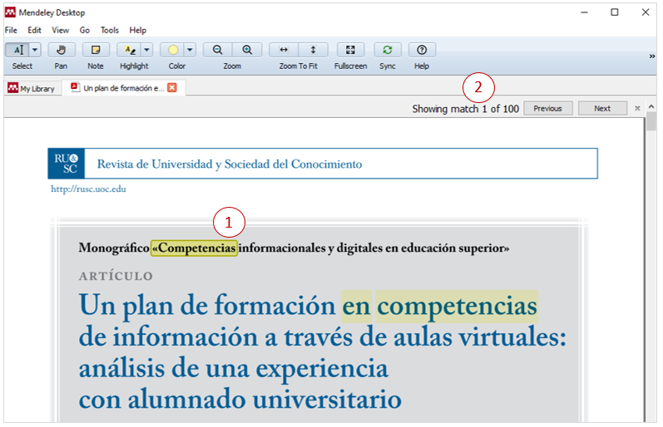Open the toolbar Help icon
Viewport: 663px width, 427px height.
[x=422, y=50]
